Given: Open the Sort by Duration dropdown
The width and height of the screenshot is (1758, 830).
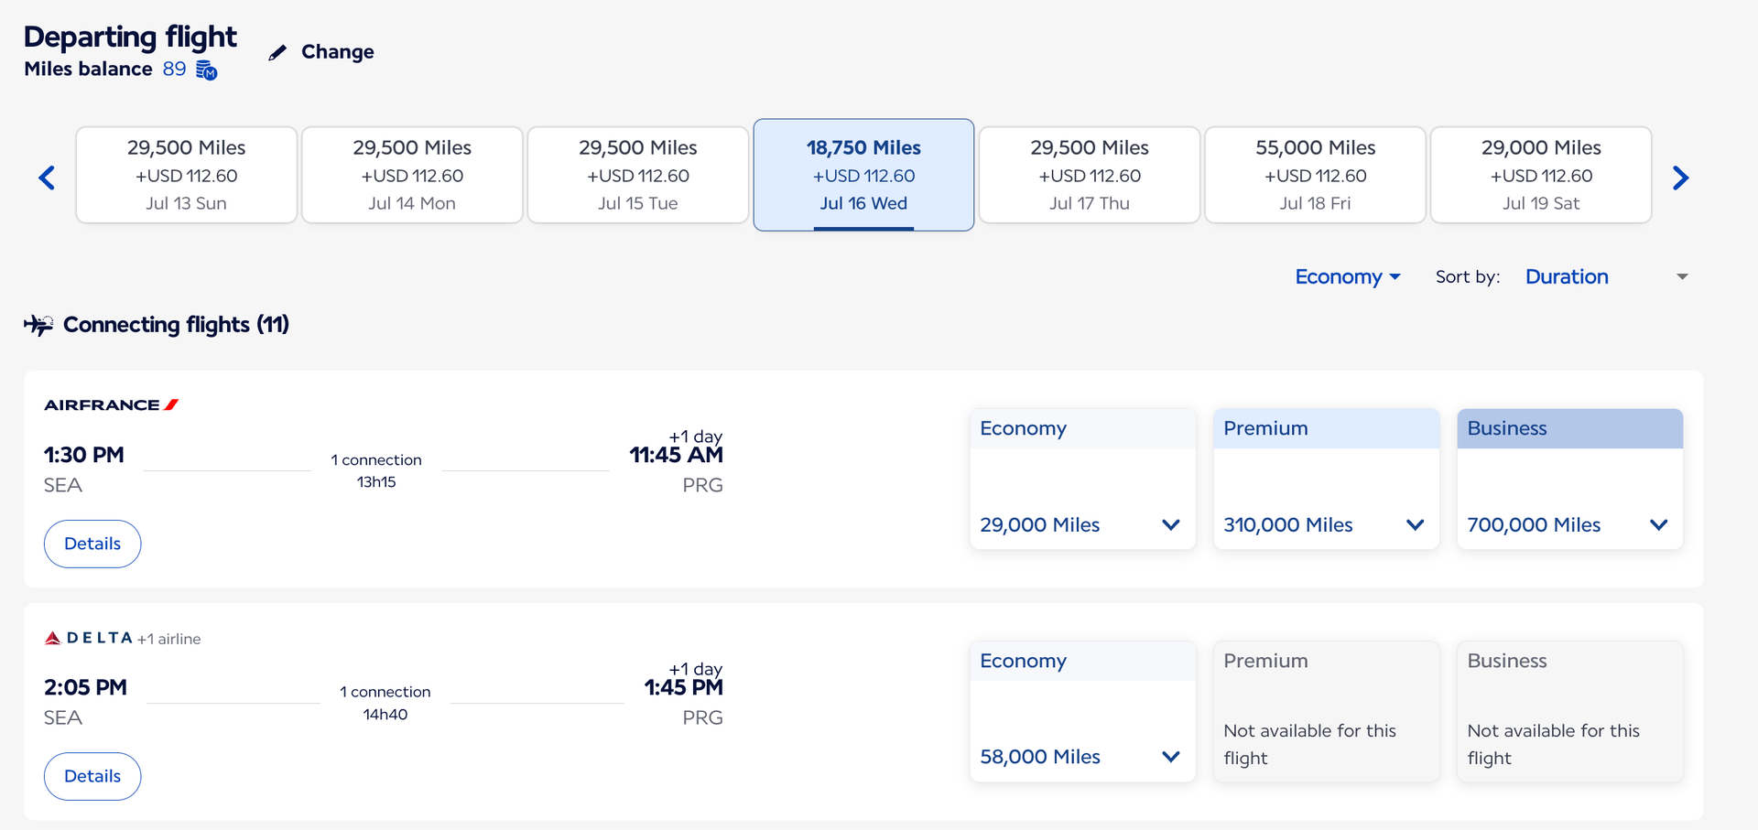Looking at the screenshot, I should [1568, 276].
